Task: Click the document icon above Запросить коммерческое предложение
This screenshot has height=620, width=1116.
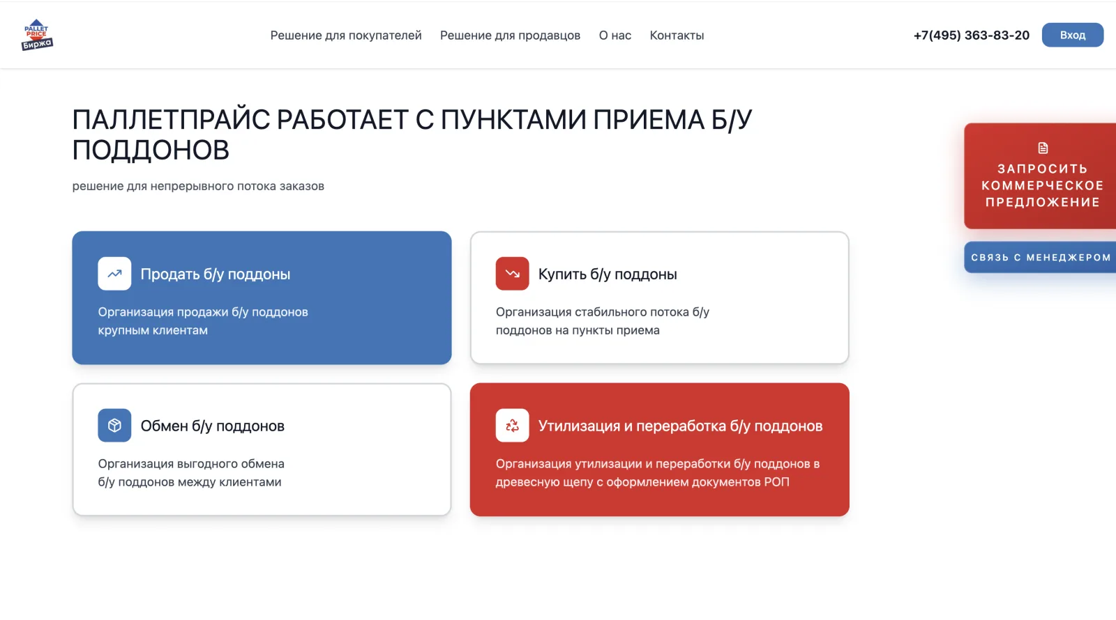Action: [1043, 148]
